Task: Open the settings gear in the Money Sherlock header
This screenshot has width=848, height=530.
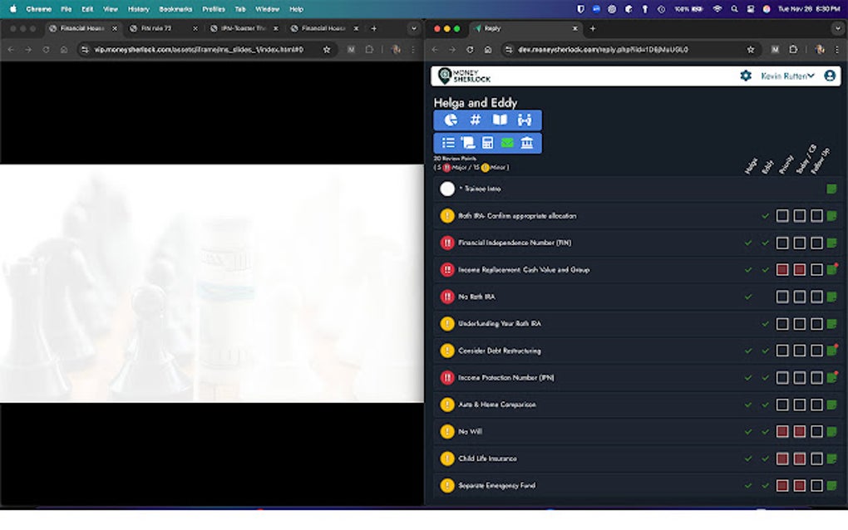Action: 746,76
